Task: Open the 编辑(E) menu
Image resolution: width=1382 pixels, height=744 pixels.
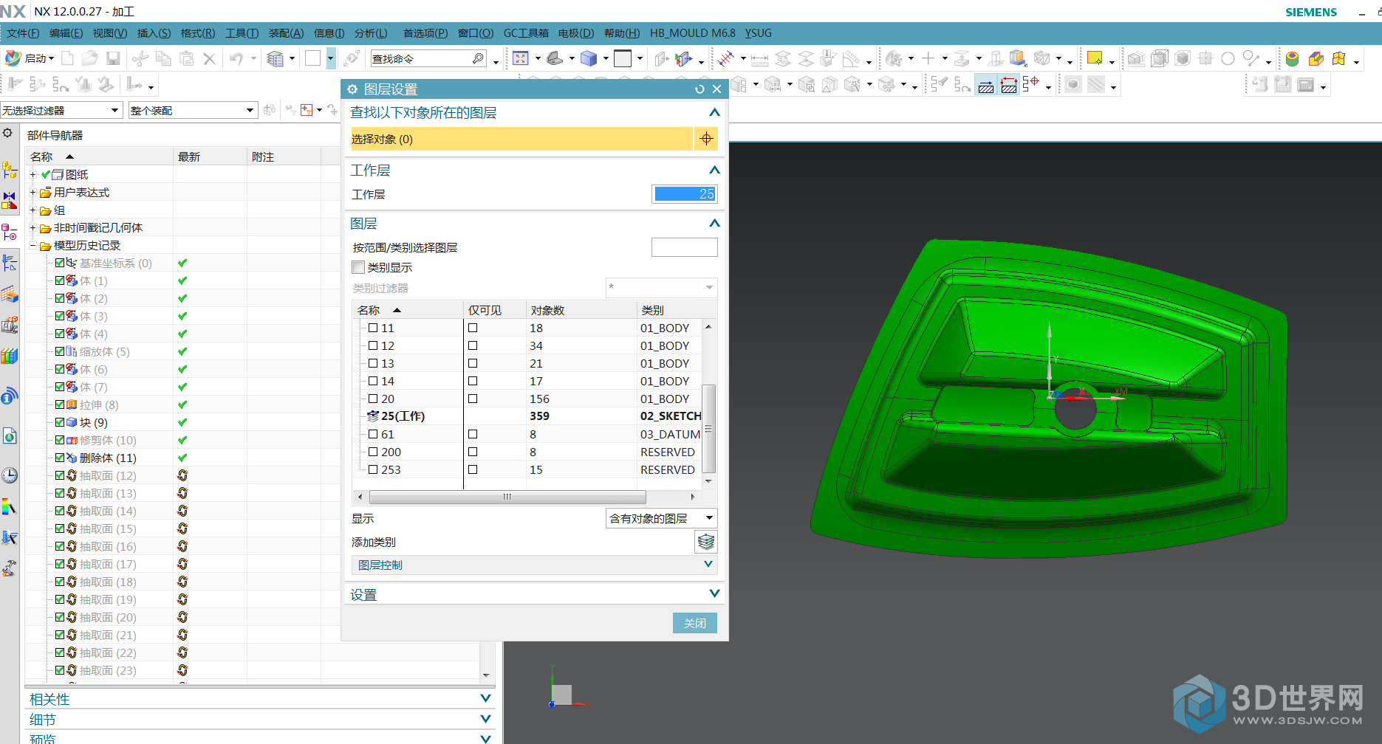Action: coord(66,33)
